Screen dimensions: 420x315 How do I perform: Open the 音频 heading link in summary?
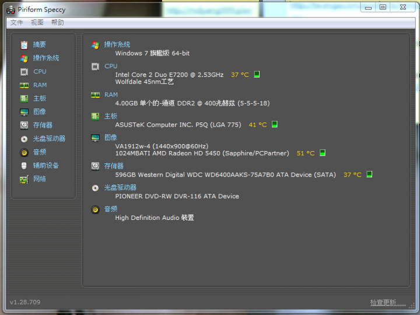111,209
